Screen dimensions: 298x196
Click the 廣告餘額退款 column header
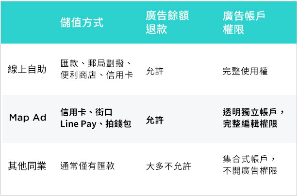pos(167,22)
